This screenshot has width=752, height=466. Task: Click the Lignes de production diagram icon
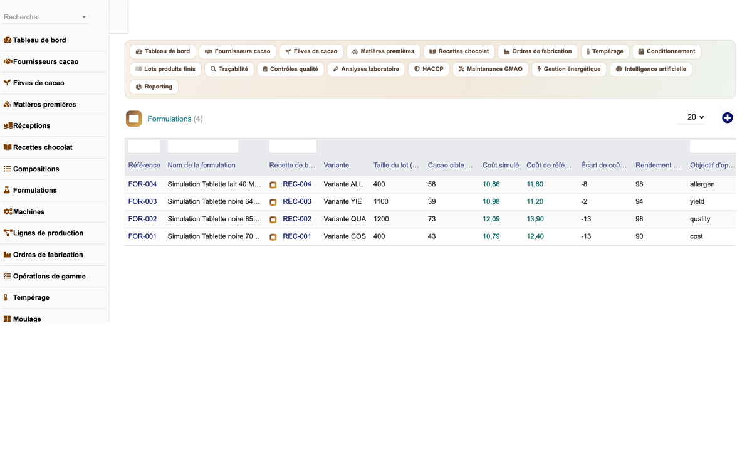pos(8,233)
